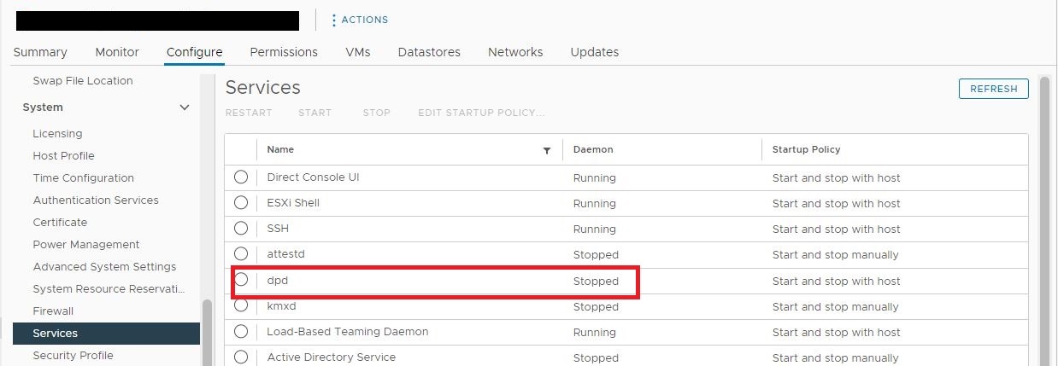Image resolution: width=1058 pixels, height=366 pixels.
Task: Select the dpd service radio button
Action: point(241,280)
